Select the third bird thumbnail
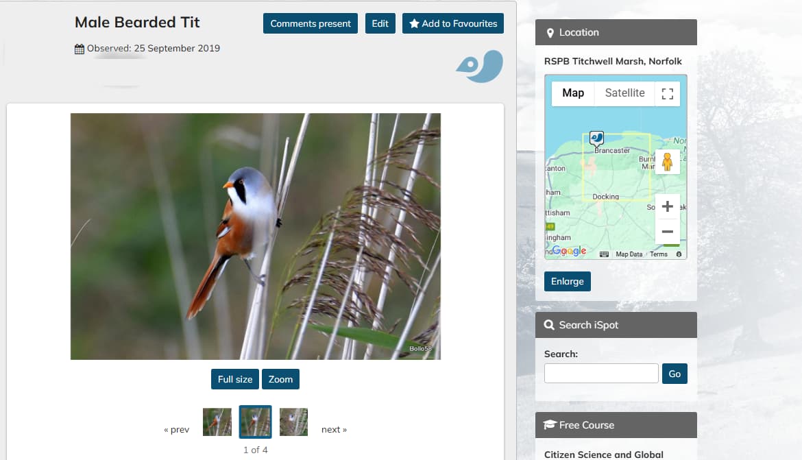Viewport: 802px width, 460px height. (x=293, y=422)
